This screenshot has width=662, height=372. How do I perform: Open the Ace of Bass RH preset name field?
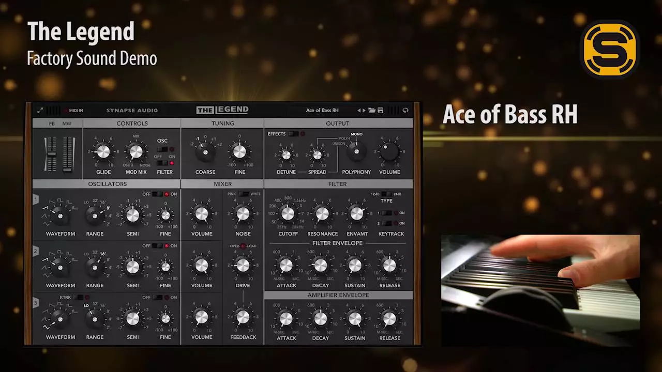click(x=322, y=111)
